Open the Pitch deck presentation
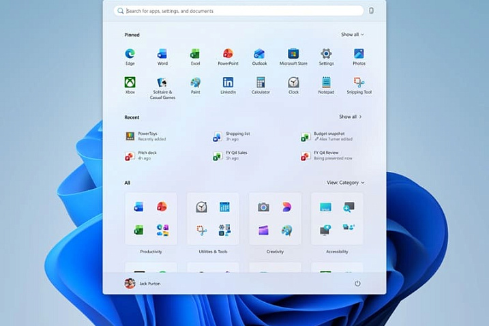This screenshot has height=326, width=489. point(141,155)
